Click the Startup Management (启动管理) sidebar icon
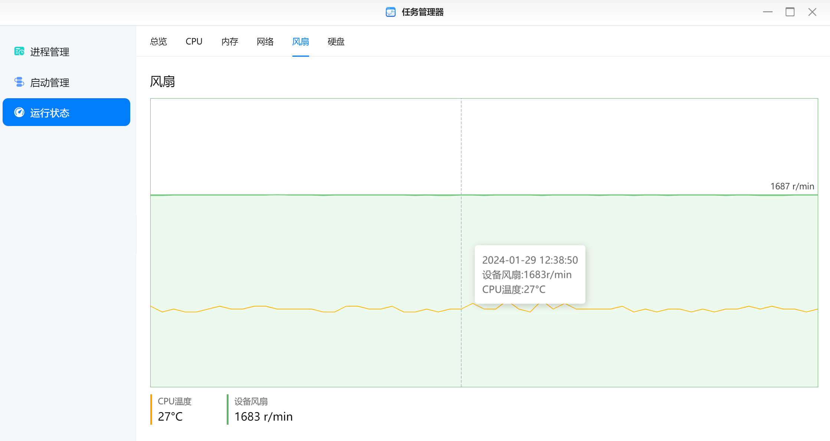The height and width of the screenshot is (441, 830). [19, 82]
